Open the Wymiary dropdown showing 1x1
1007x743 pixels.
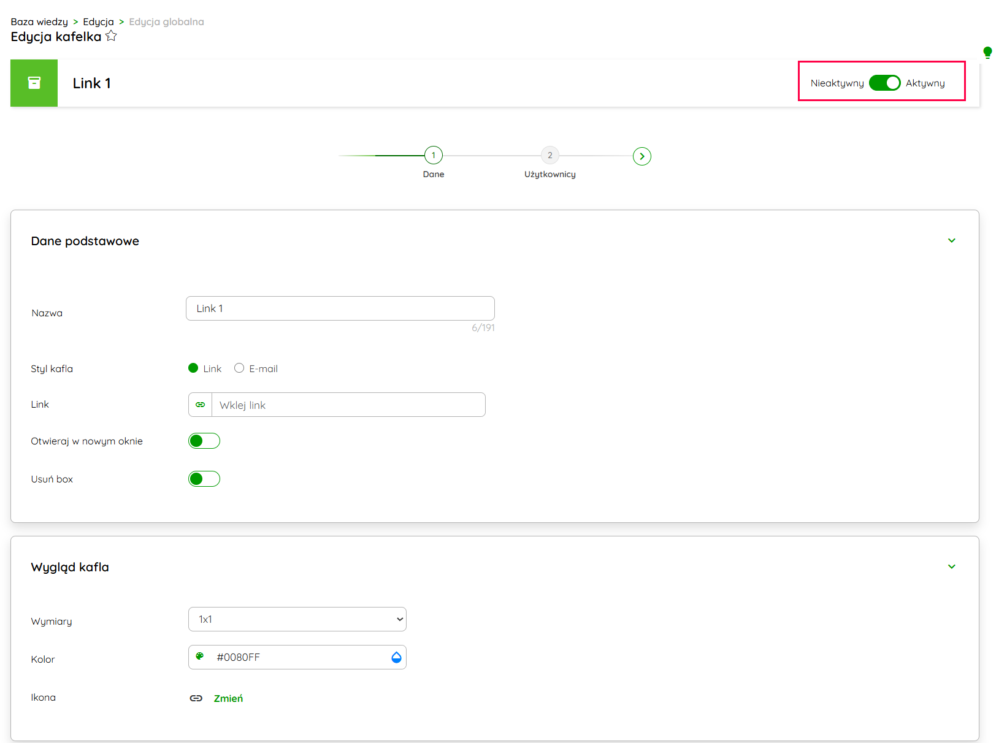pyautogui.click(x=297, y=619)
